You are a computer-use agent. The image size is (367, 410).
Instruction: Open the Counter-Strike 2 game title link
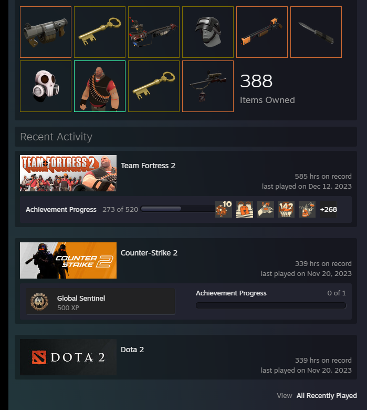149,253
